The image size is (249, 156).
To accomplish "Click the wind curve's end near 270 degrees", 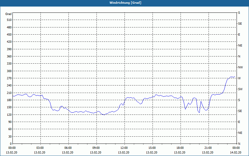I will pos(235,76).
